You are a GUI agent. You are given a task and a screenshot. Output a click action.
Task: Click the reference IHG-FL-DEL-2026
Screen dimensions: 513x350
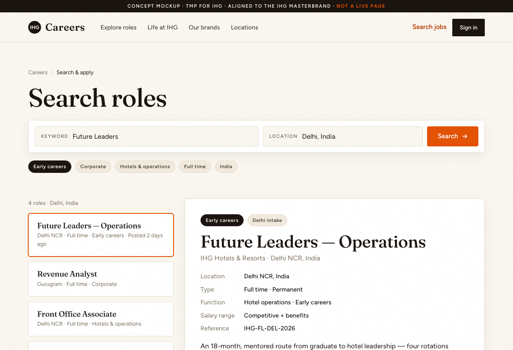pyautogui.click(x=269, y=328)
